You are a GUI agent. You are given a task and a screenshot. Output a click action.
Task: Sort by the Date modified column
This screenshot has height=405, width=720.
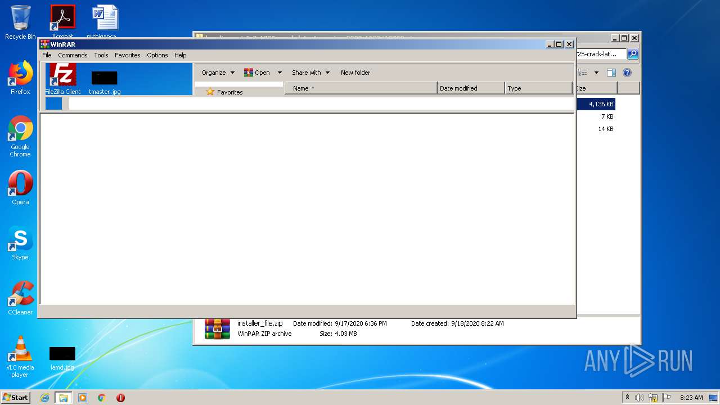click(x=471, y=88)
